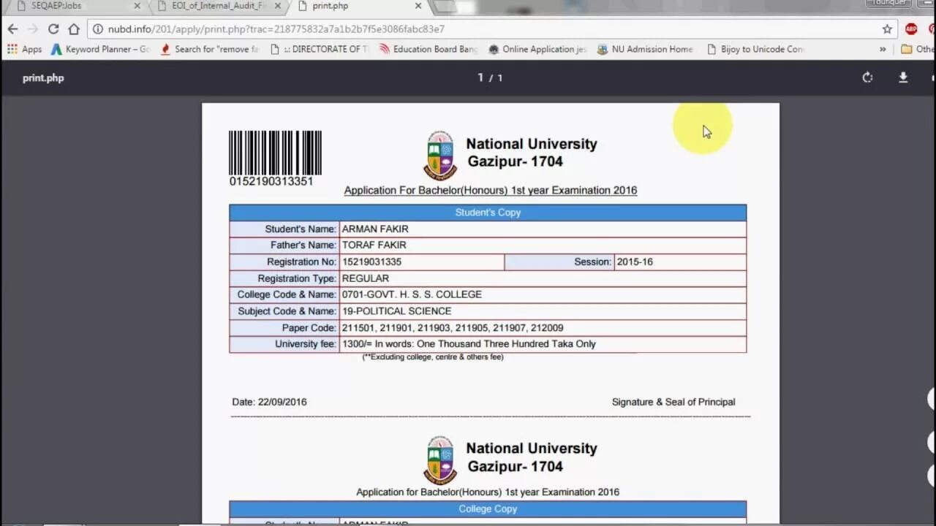Rotate the PDF using the rotate icon
This screenshot has width=936, height=526.
pyautogui.click(x=867, y=77)
